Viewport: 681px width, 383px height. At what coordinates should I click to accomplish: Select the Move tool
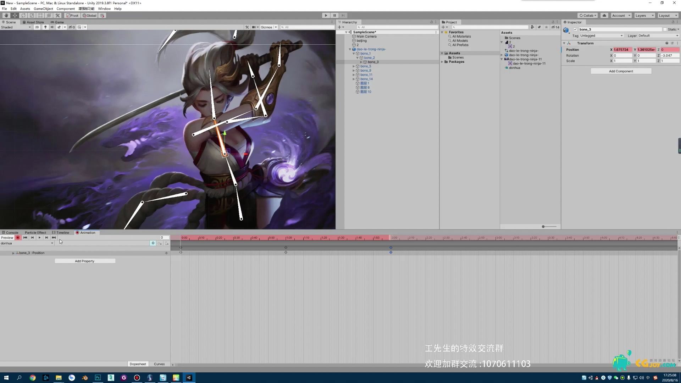coord(15,16)
